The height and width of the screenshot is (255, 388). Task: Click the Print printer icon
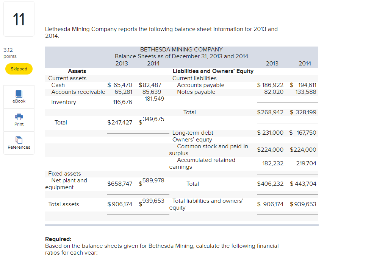click(19, 117)
